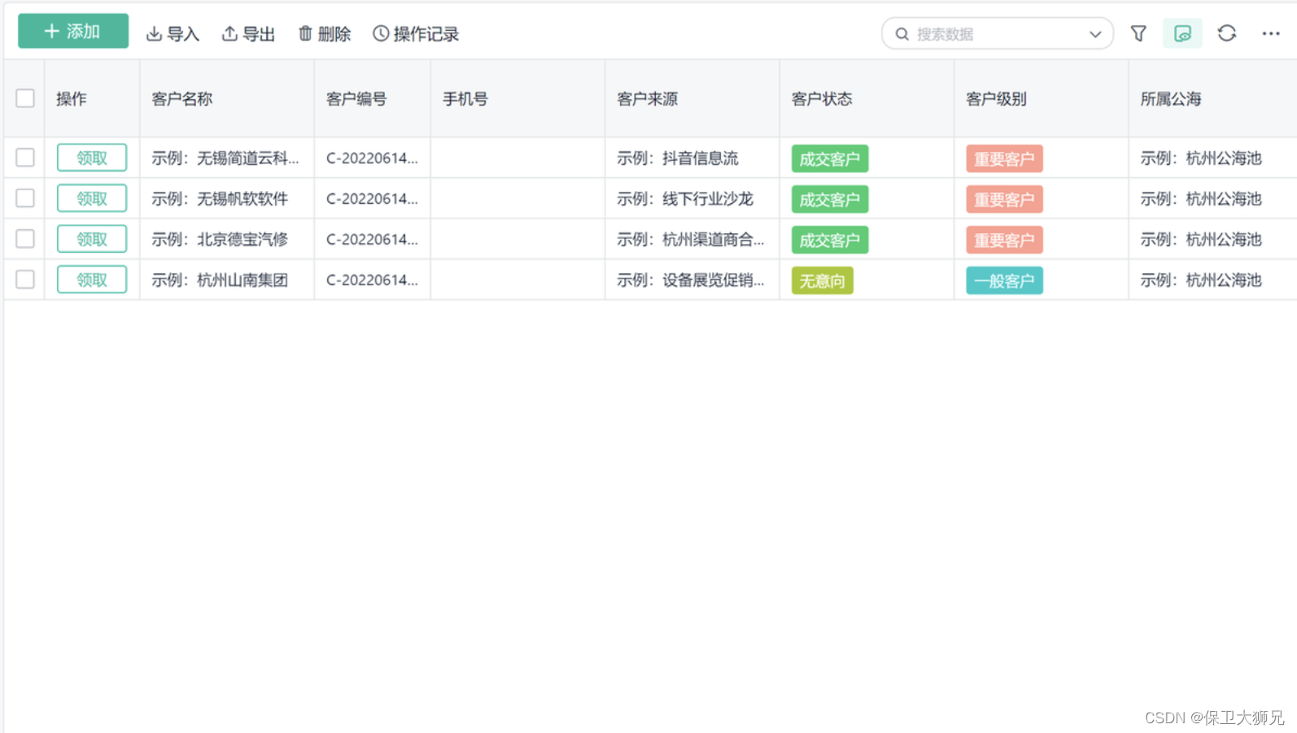Click 重要客户 tag in 无锡帆软软件 row

1004,199
